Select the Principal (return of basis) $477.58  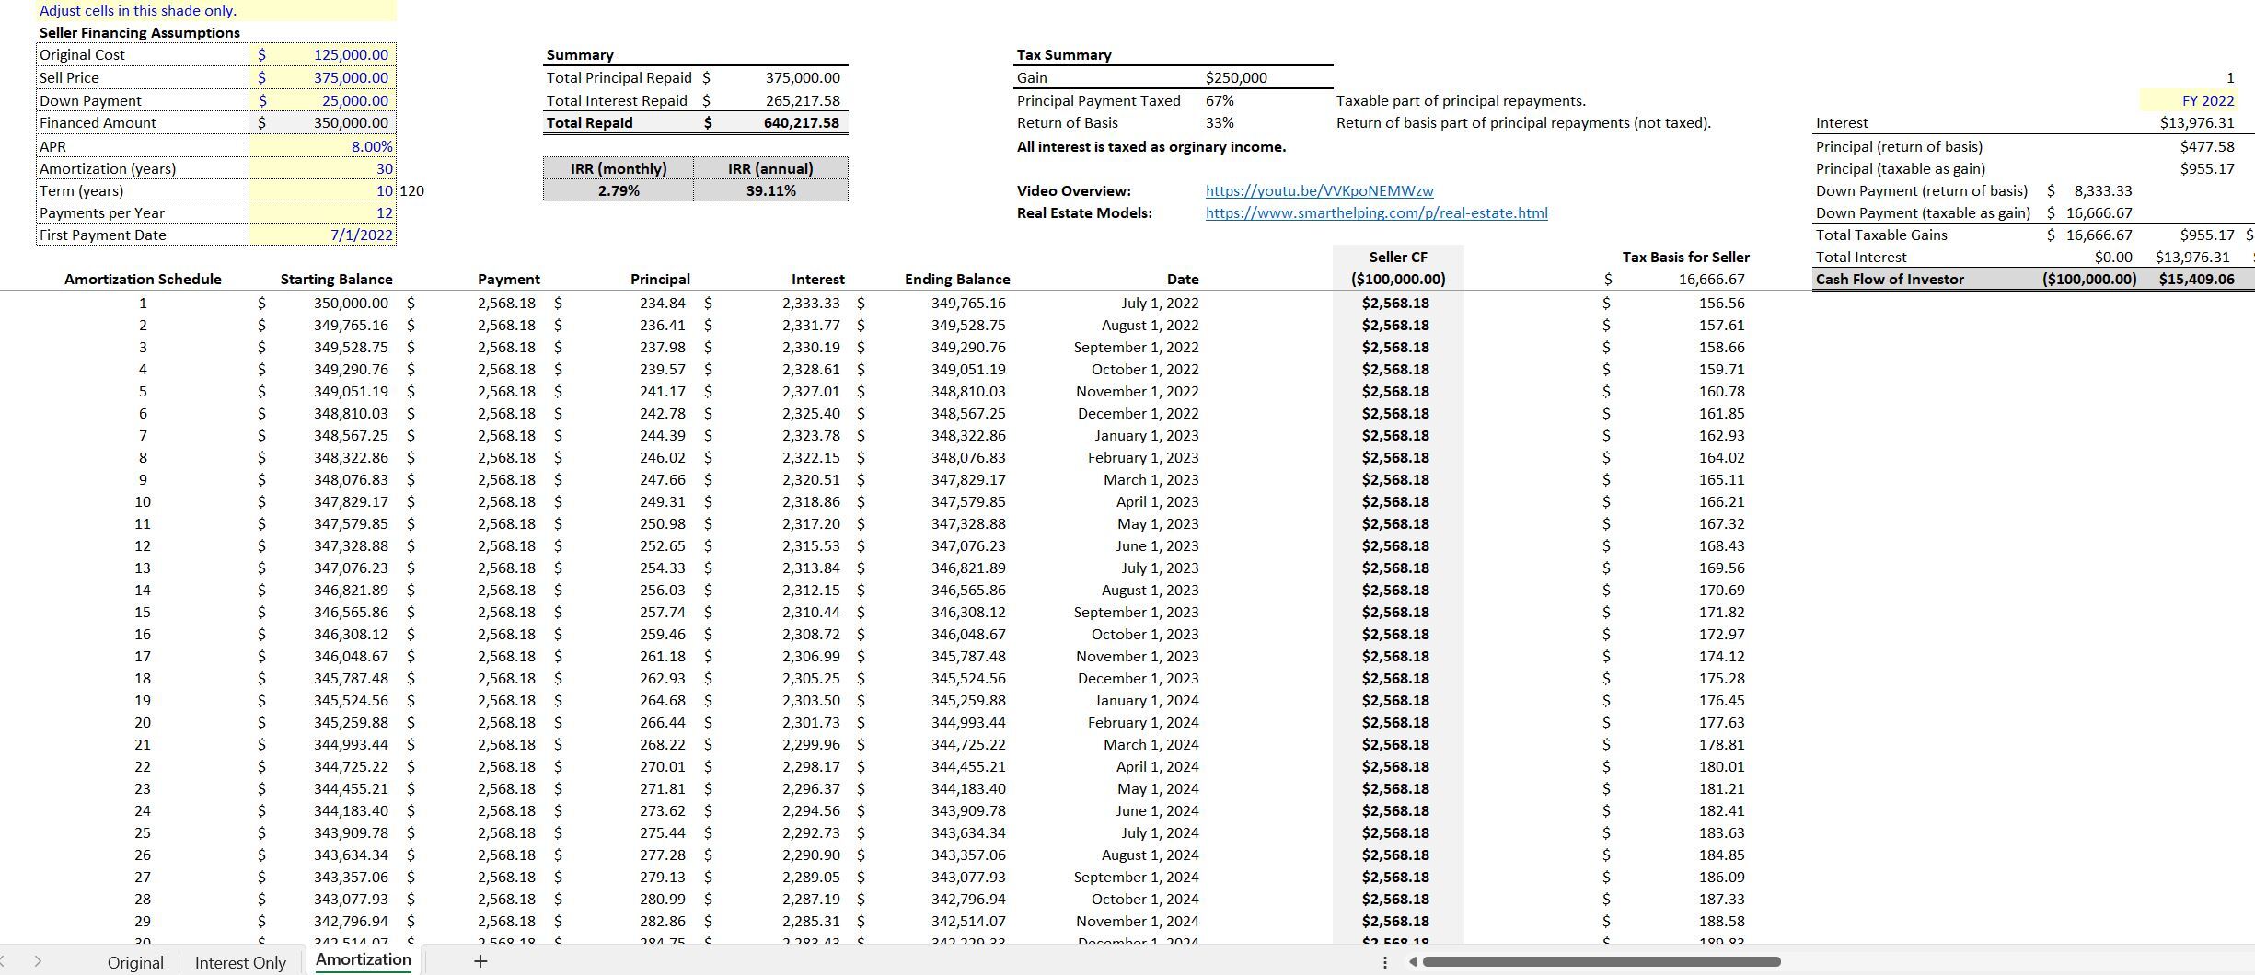(2206, 146)
